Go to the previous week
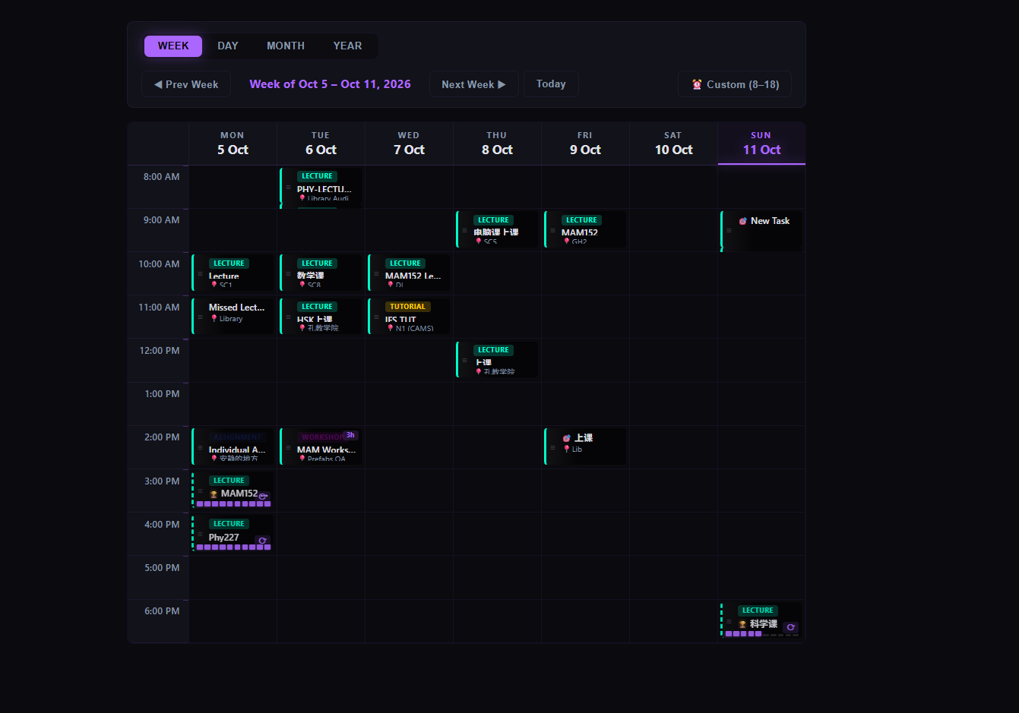Viewport: 1019px width, 713px height. coord(186,84)
